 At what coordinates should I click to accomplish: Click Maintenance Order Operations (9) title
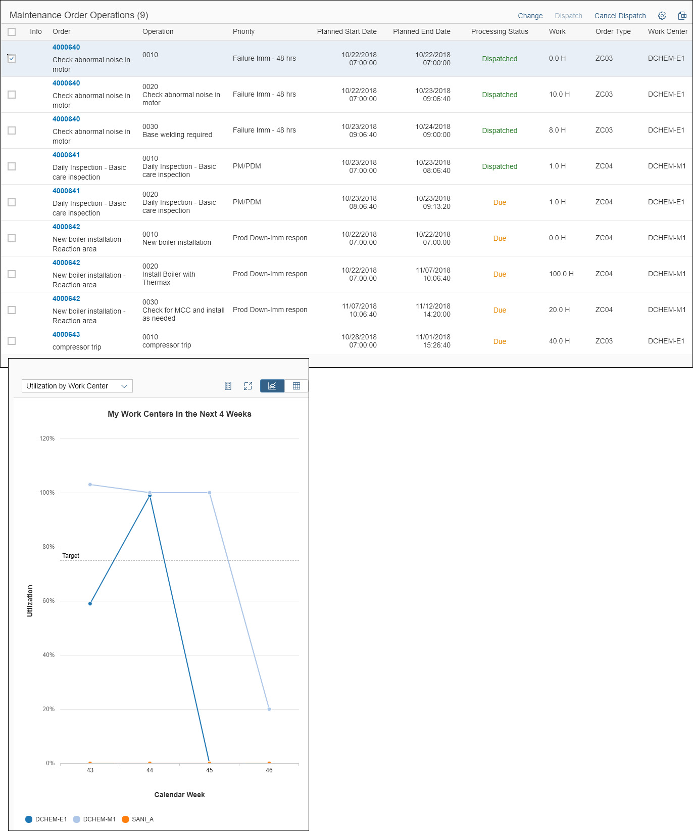click(x=79, y=15)
